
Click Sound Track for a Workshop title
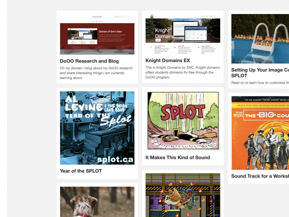click(x=260, y=176)
